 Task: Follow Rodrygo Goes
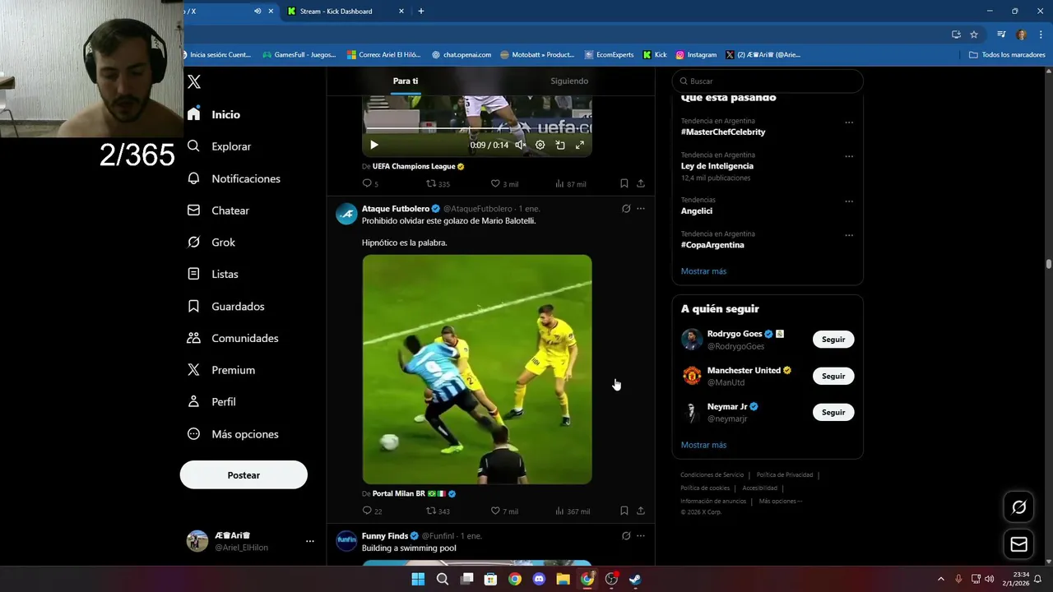pos(833,340)
